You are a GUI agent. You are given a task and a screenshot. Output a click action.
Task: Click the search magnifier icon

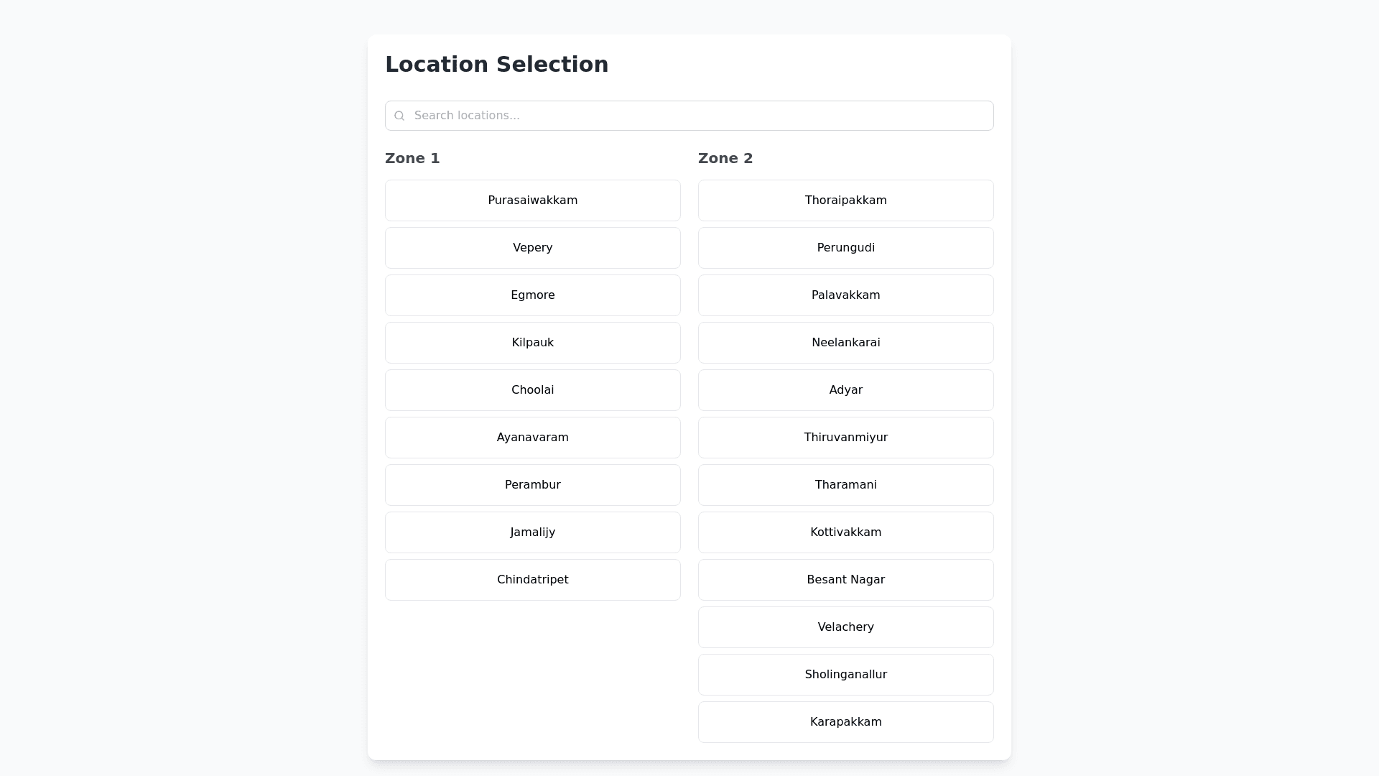coord(399,116)
